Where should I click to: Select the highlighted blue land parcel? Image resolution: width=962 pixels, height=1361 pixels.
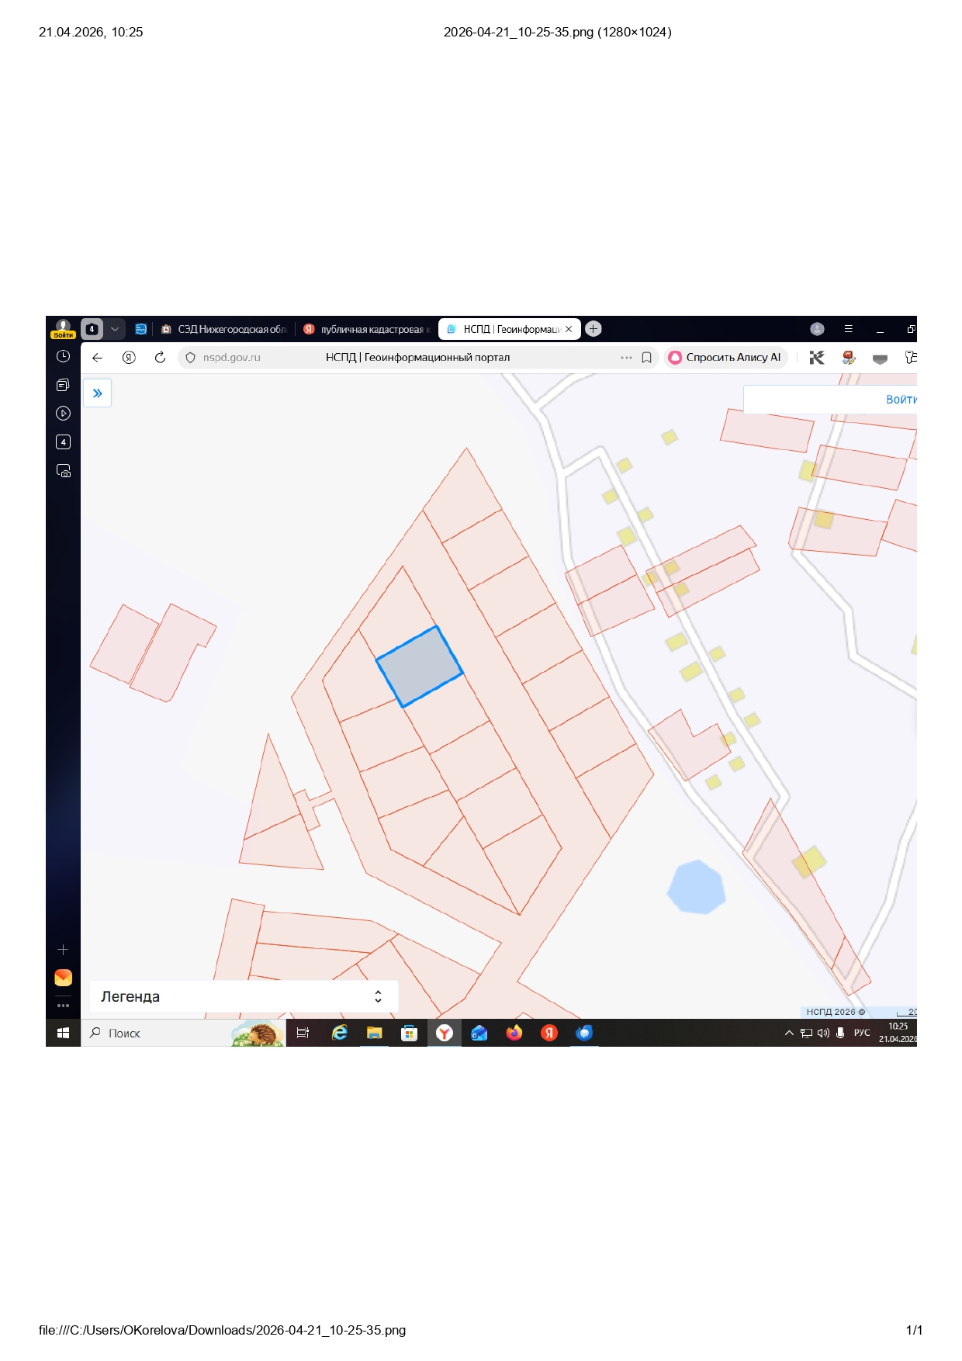420,667
